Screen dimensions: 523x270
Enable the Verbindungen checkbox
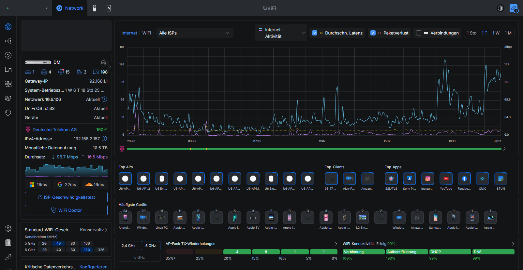click(x=419, y=33)
